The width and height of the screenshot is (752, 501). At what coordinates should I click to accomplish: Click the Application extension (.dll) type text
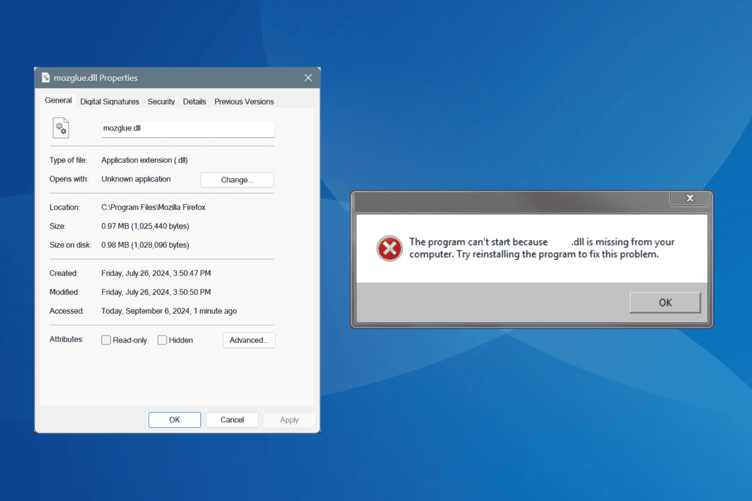144,160
